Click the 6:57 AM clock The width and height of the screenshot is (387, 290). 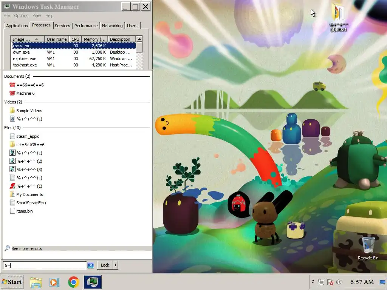(x=362, y=282)
